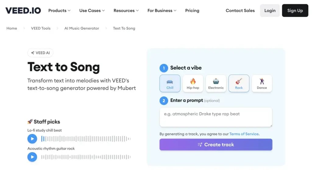Click the VEED AI sparkle badge
The height and width of the screenshot is (171, 312).
(x=41, y=53)
